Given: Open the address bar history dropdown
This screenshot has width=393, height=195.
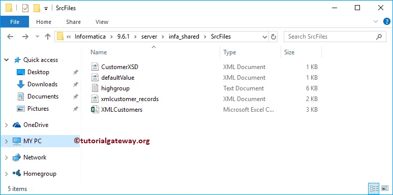Looking at the screenshot, I should 265,37.
